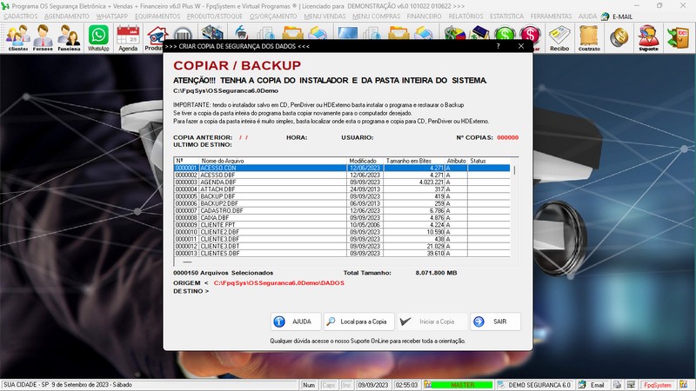Viewport: 696px width, 391px height.
Task: Close the backup dialog with X
Action: pos(521,46)
